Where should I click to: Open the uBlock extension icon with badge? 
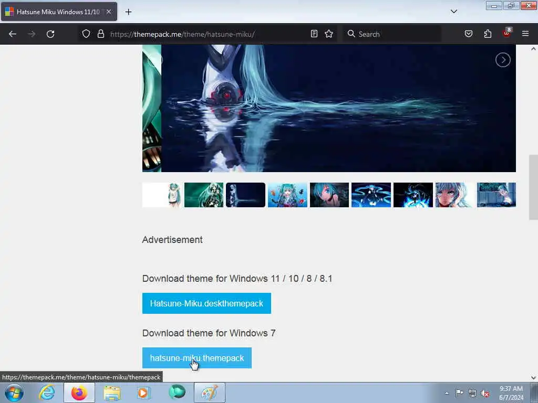tap(507, 33)
